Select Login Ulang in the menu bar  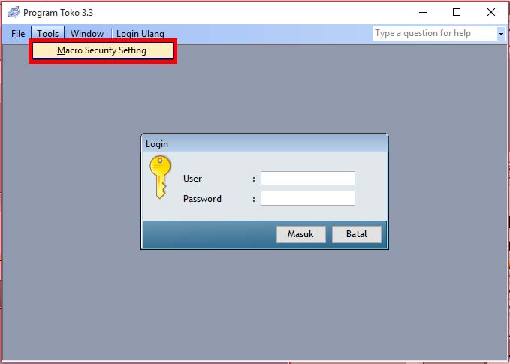tap(140, 34)
